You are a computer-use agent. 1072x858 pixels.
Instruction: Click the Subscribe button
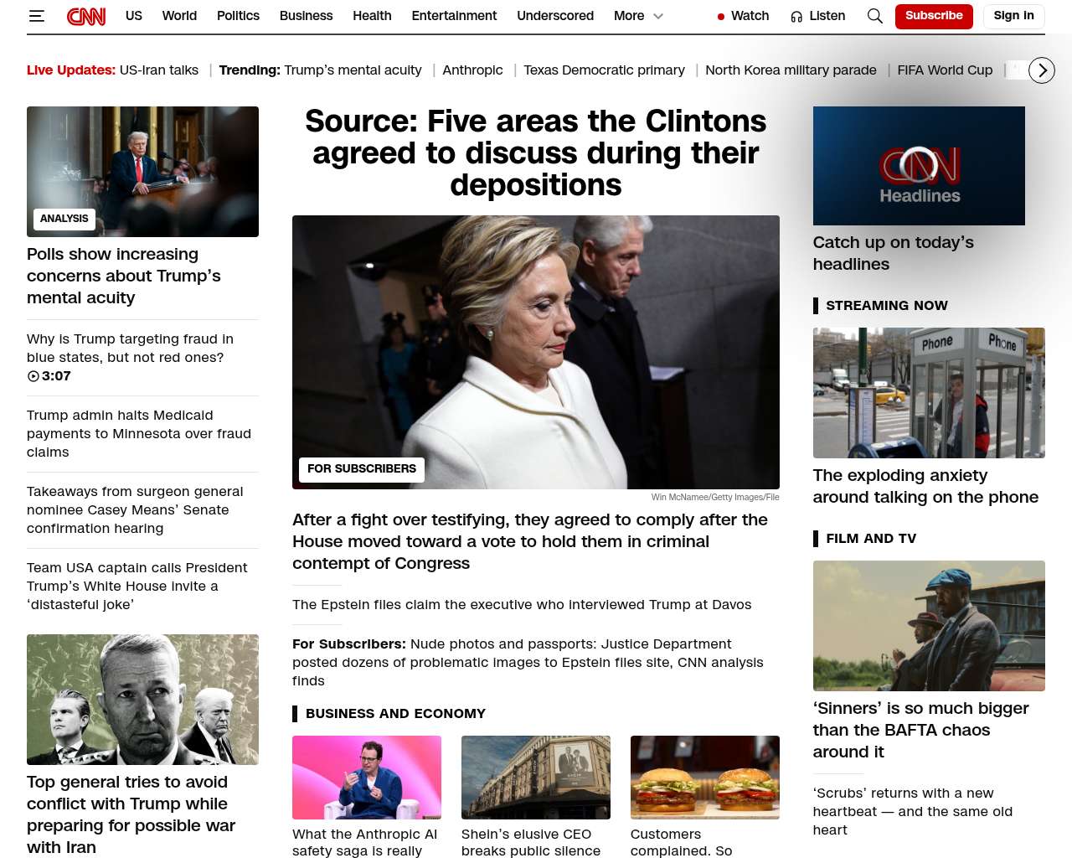click(934, 16)
